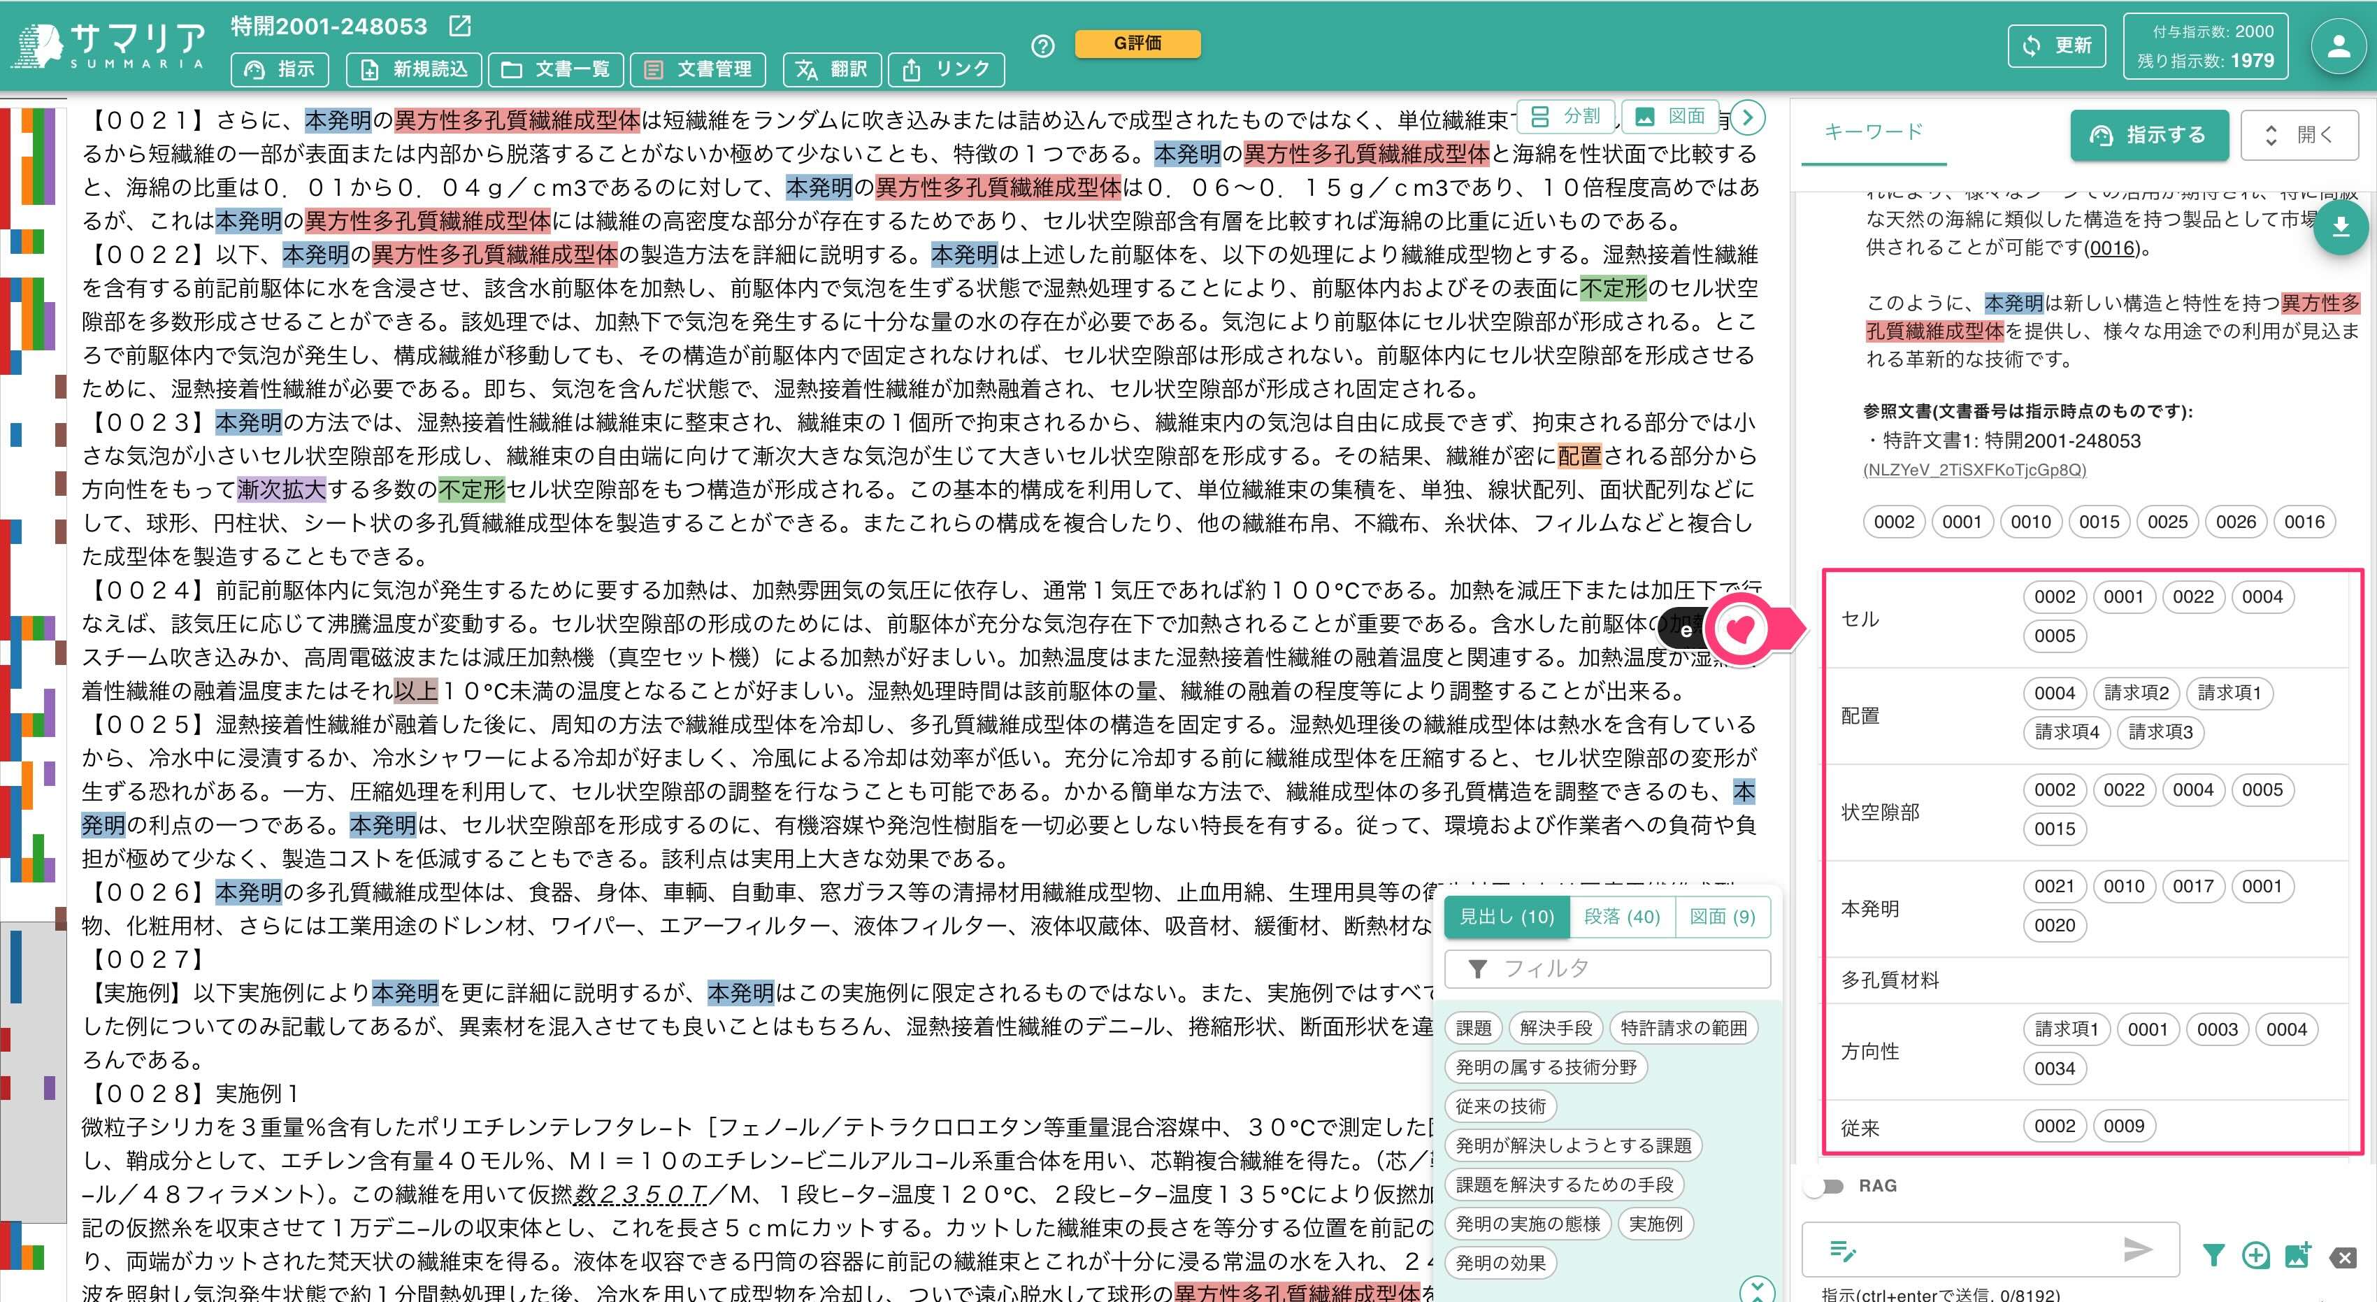Viewport: 2377px width, 1302px height.
Task: Click the orange highlighted 配置 word in paragraph 0023
Action: [x=1580, y=457]
